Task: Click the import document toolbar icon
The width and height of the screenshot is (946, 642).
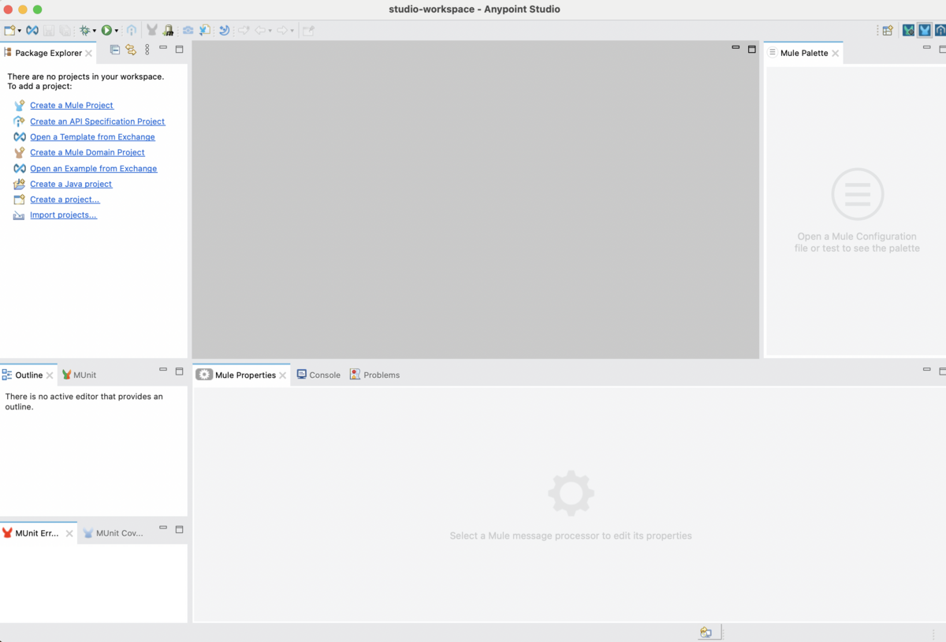Action: point(205,31)
